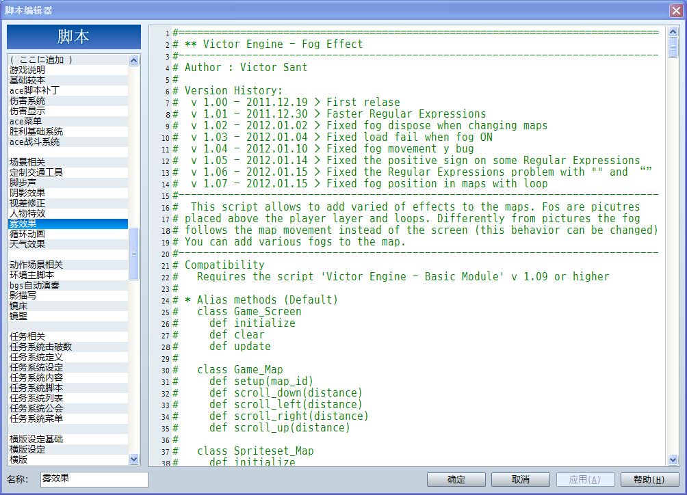The width and height of the screenshot is (687, 495).
Task: Select the 视差修正 script
Action: [x=68, y=203]
